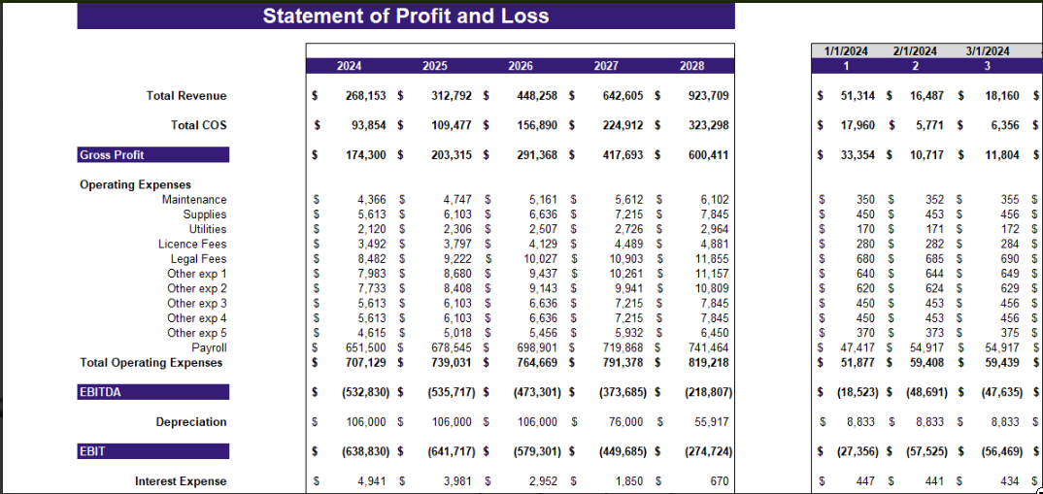The image size is (1043, 494).
Task: Select the Payroll value 651,500
Action: coord(366,347)
